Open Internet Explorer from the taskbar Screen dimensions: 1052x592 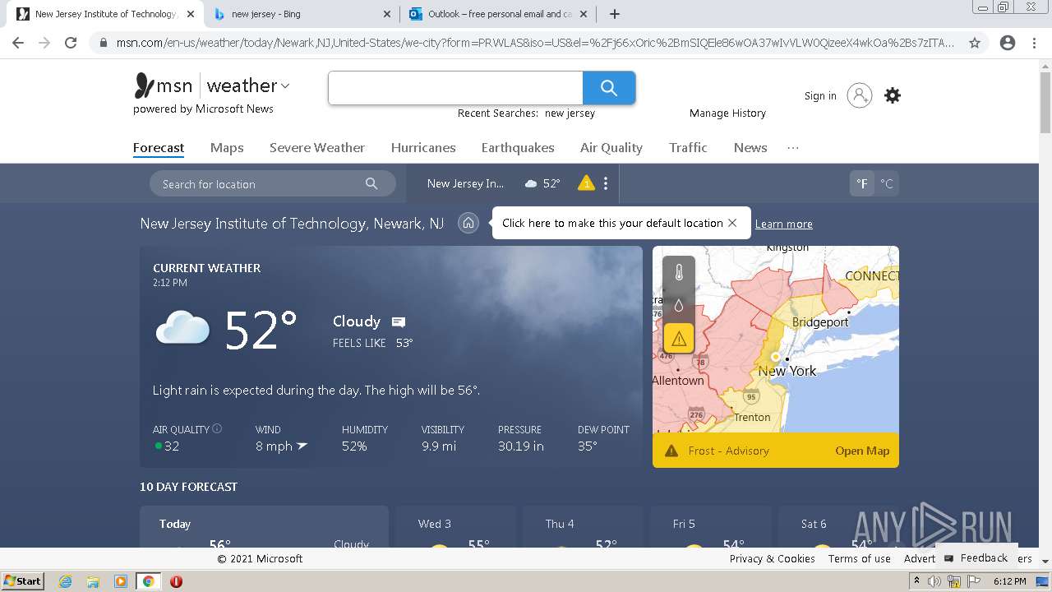65,581
